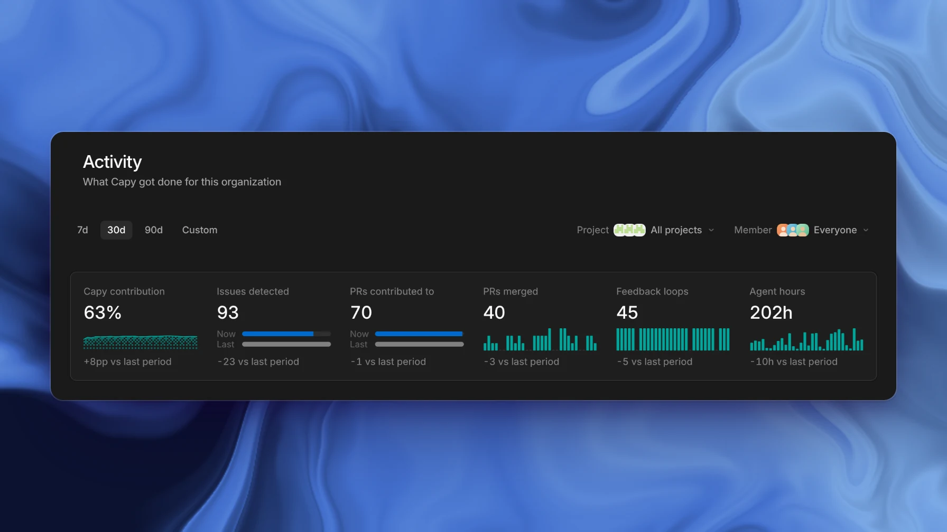The image size is (947, 532).
Task: Click the '-10h vs last period' text
Action: [x=793, y=362]
